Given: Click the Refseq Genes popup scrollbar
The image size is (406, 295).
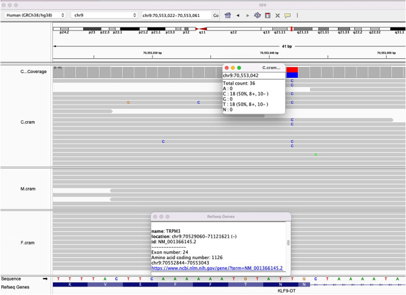Looking at the screenshot, I should pos(288,243).
